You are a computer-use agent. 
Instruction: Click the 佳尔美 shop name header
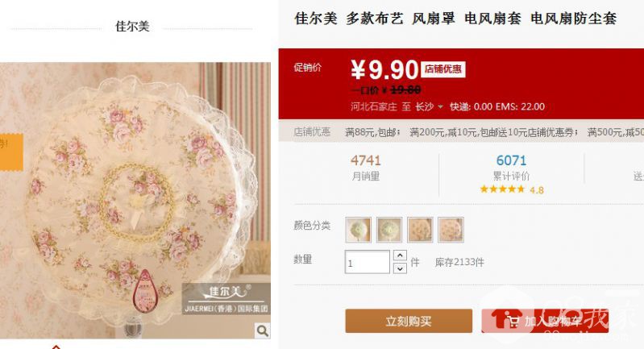[x=132, y=27]
